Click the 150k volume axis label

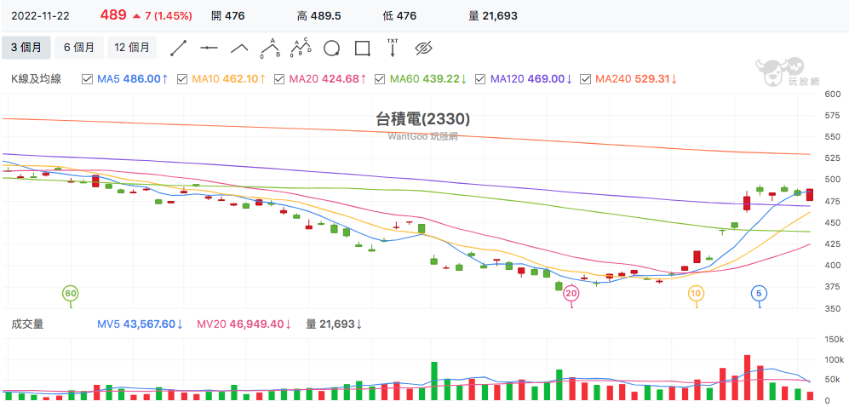(834, 340)
